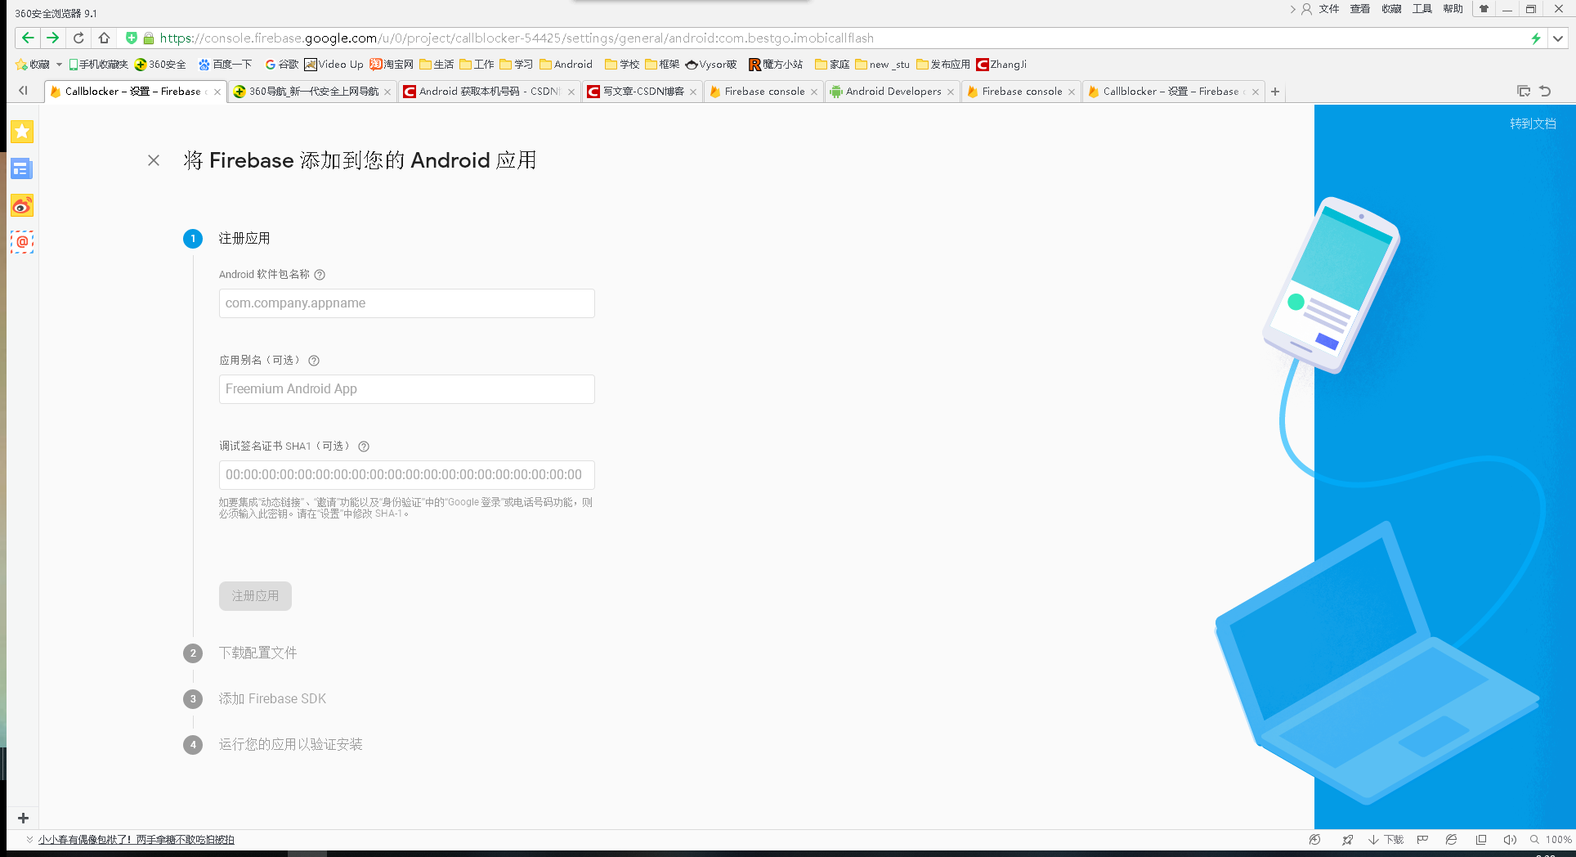Screen dimensions: 1576x857
Task: Click the skin shirt icon
Action: pos(1484,9)
